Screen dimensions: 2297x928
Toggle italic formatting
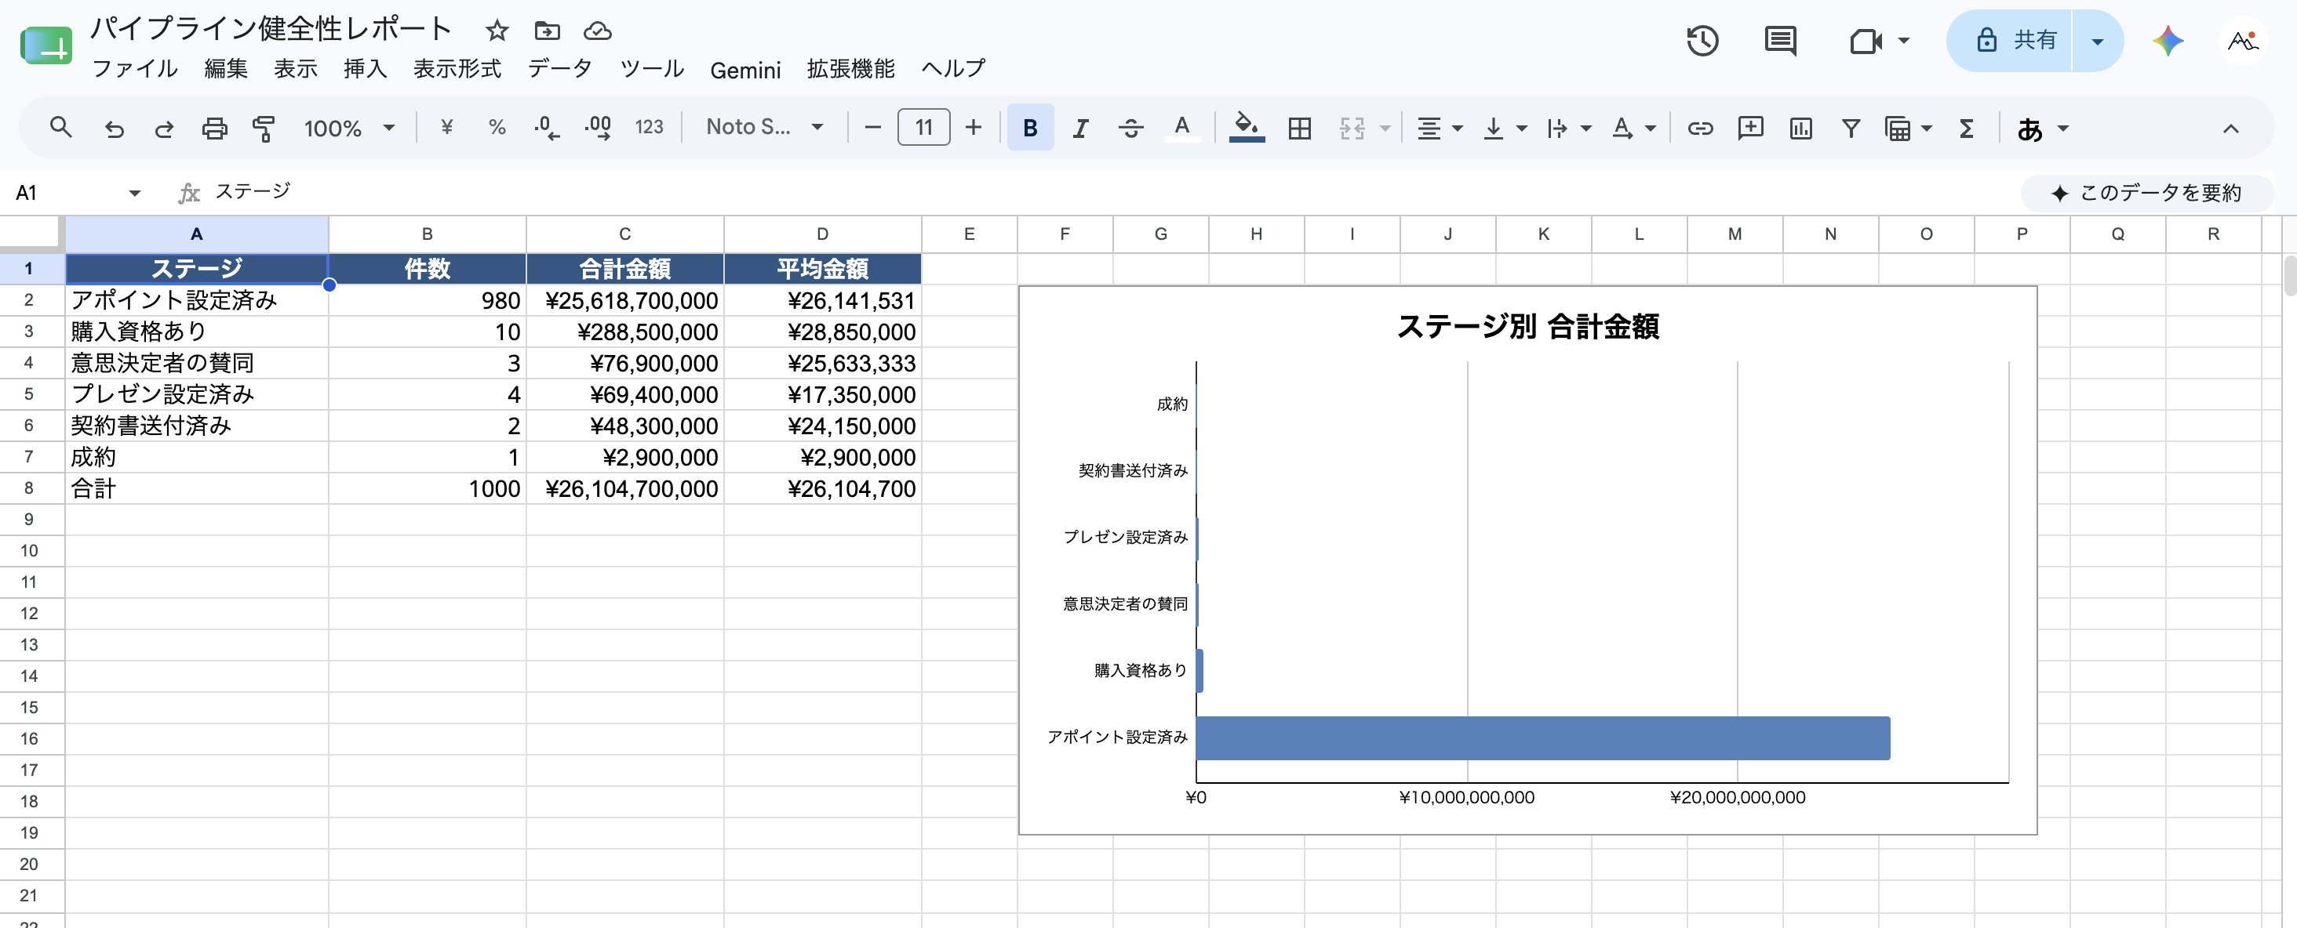click(x=1079, y=129)
